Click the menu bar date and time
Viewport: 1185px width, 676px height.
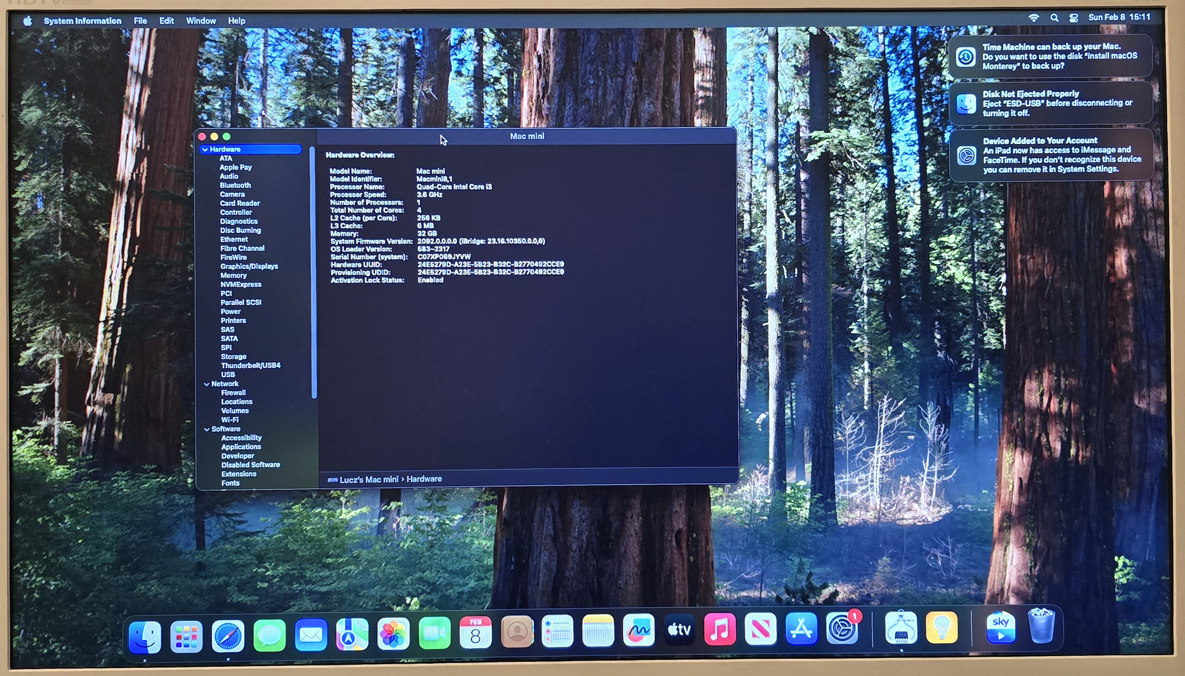pyautogui.click(x=1119, y=17)
